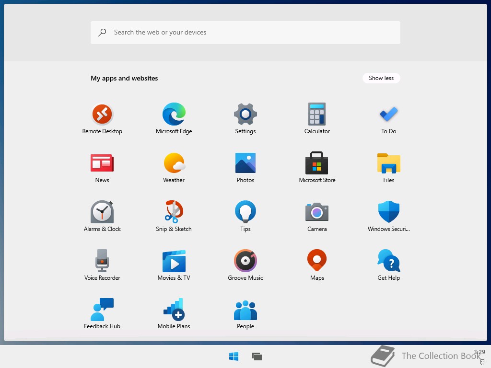Open the News app
Screen dimensions: 491x368
102,167
